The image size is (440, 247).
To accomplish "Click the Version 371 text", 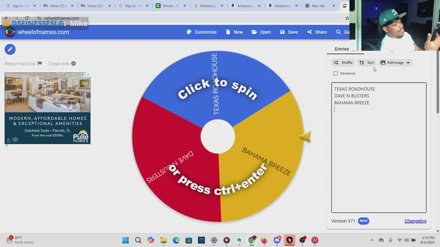I will pos(343,221).
